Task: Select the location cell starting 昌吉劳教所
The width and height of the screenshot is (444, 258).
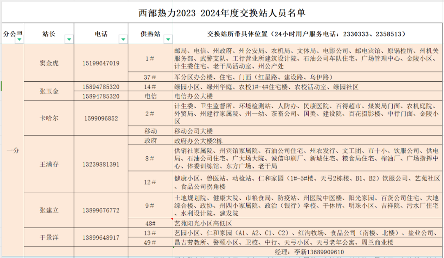Action: (x=308, y=242)
